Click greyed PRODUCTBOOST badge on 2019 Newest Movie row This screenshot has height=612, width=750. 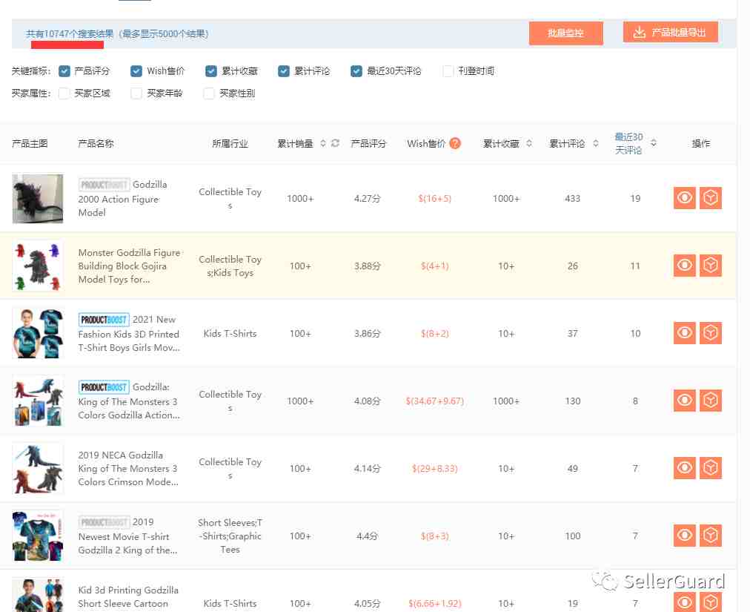point(104,522)
